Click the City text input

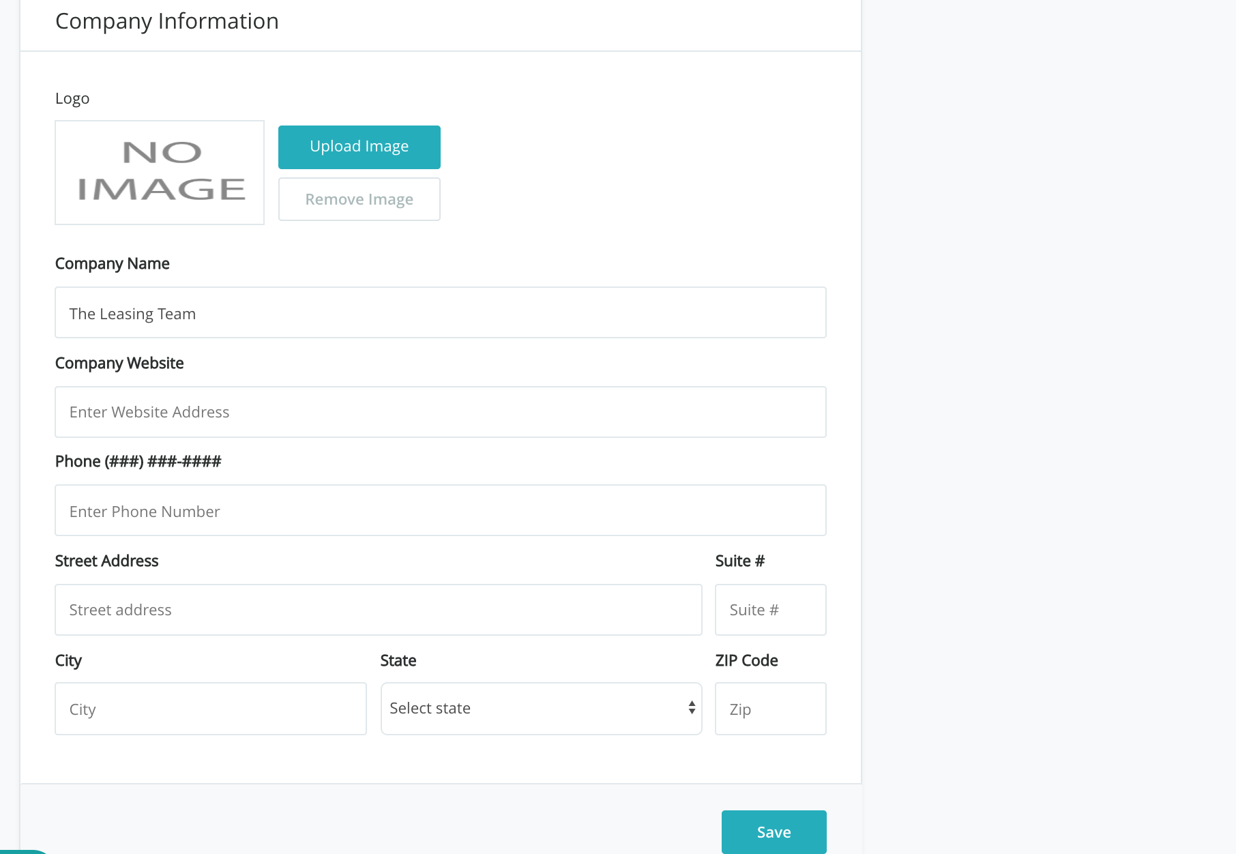[x=210, y=709]
